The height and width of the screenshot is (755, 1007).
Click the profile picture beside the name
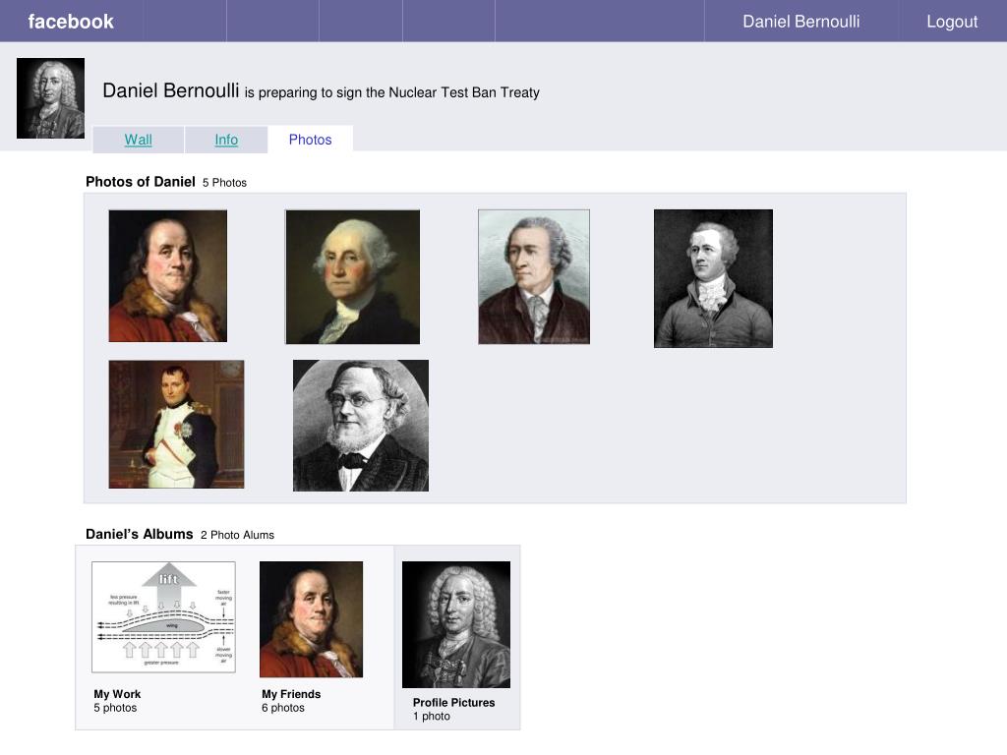[51, 98]
